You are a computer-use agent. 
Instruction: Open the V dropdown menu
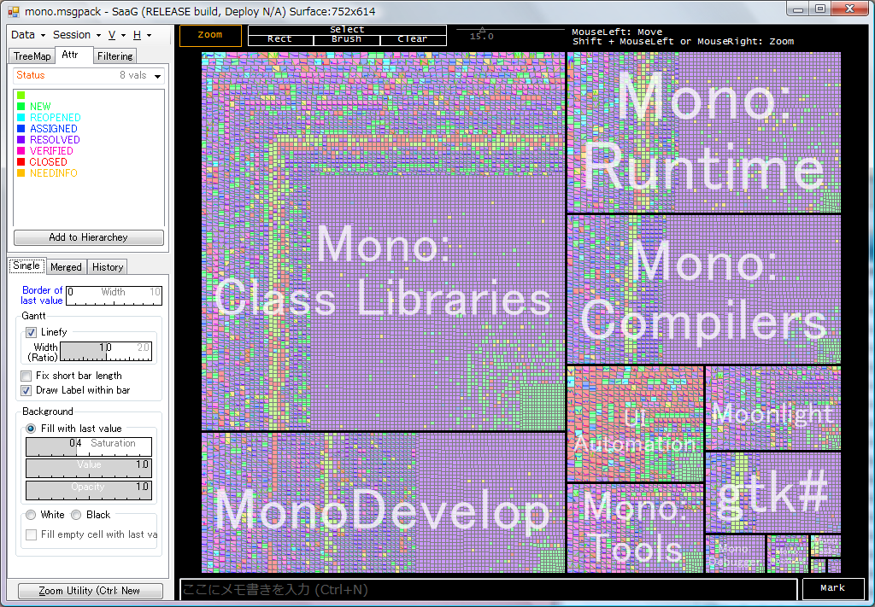click(116, 35)
